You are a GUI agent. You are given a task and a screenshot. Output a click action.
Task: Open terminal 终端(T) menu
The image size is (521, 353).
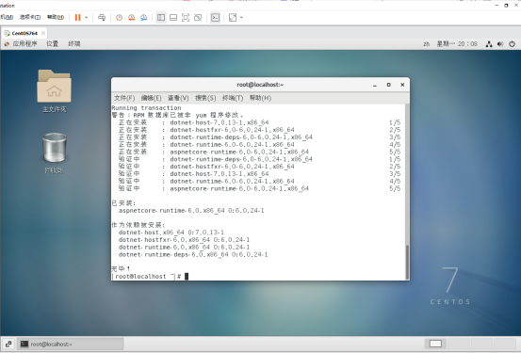233,98
